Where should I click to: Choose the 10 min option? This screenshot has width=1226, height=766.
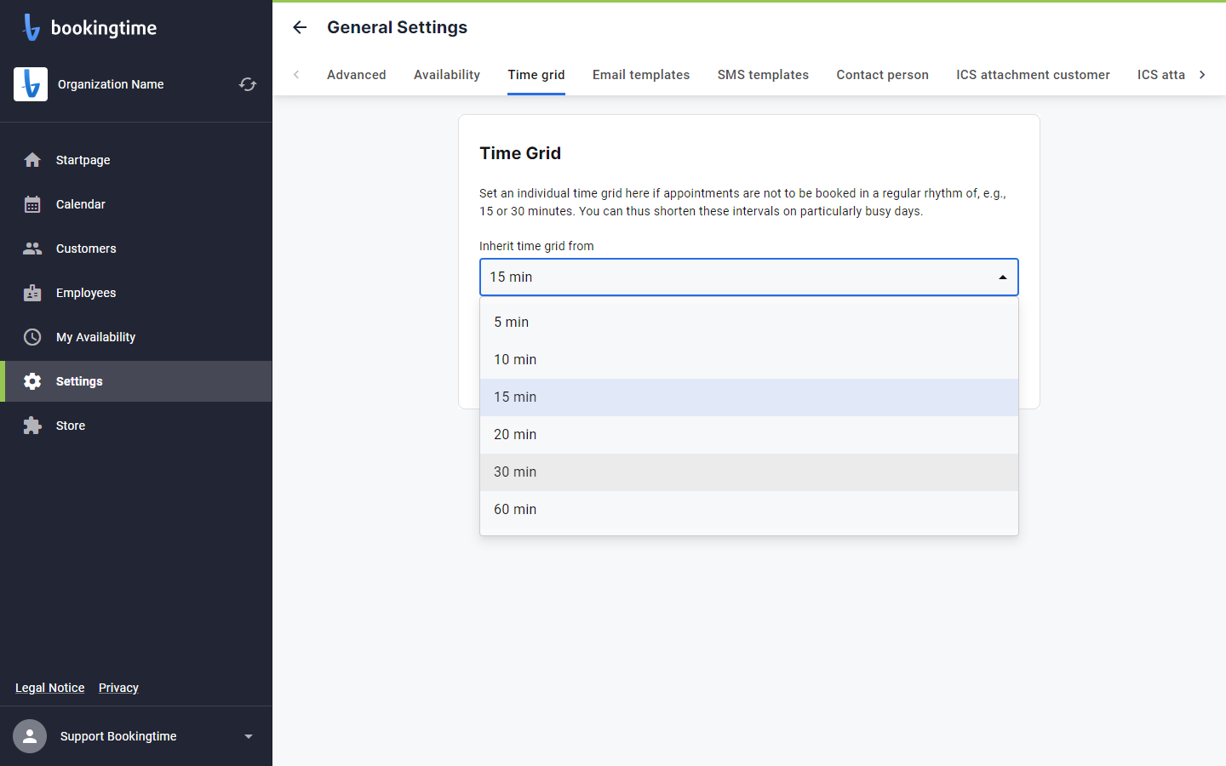pos(749,359)
